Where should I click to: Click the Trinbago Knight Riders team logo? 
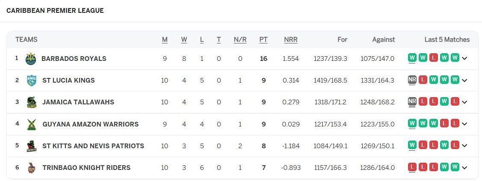tap(31, 168)
